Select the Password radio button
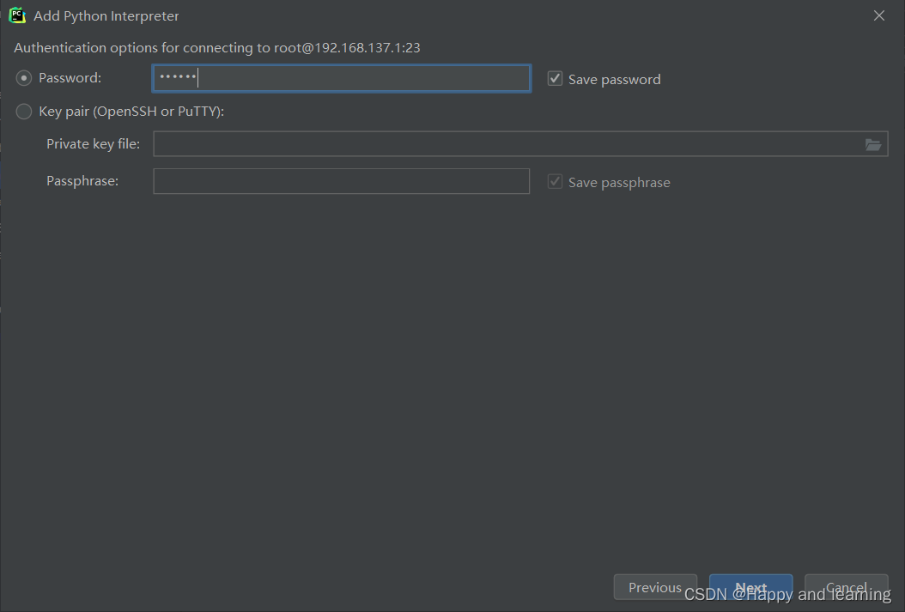The width and height of the screenshot is (905, 612). 24,78
